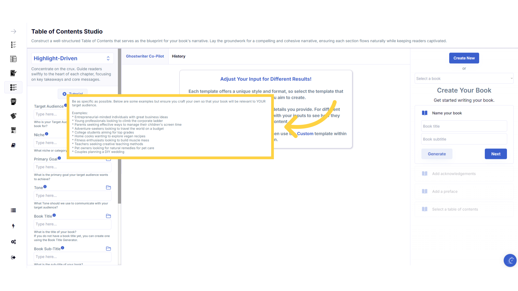Viewport: 518px width, 291px height.
Task: Open the Book Title folder icon
Action: click(x=108, y=216)
